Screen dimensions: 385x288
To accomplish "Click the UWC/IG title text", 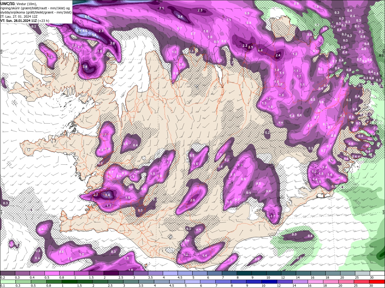I will (7, 3).
